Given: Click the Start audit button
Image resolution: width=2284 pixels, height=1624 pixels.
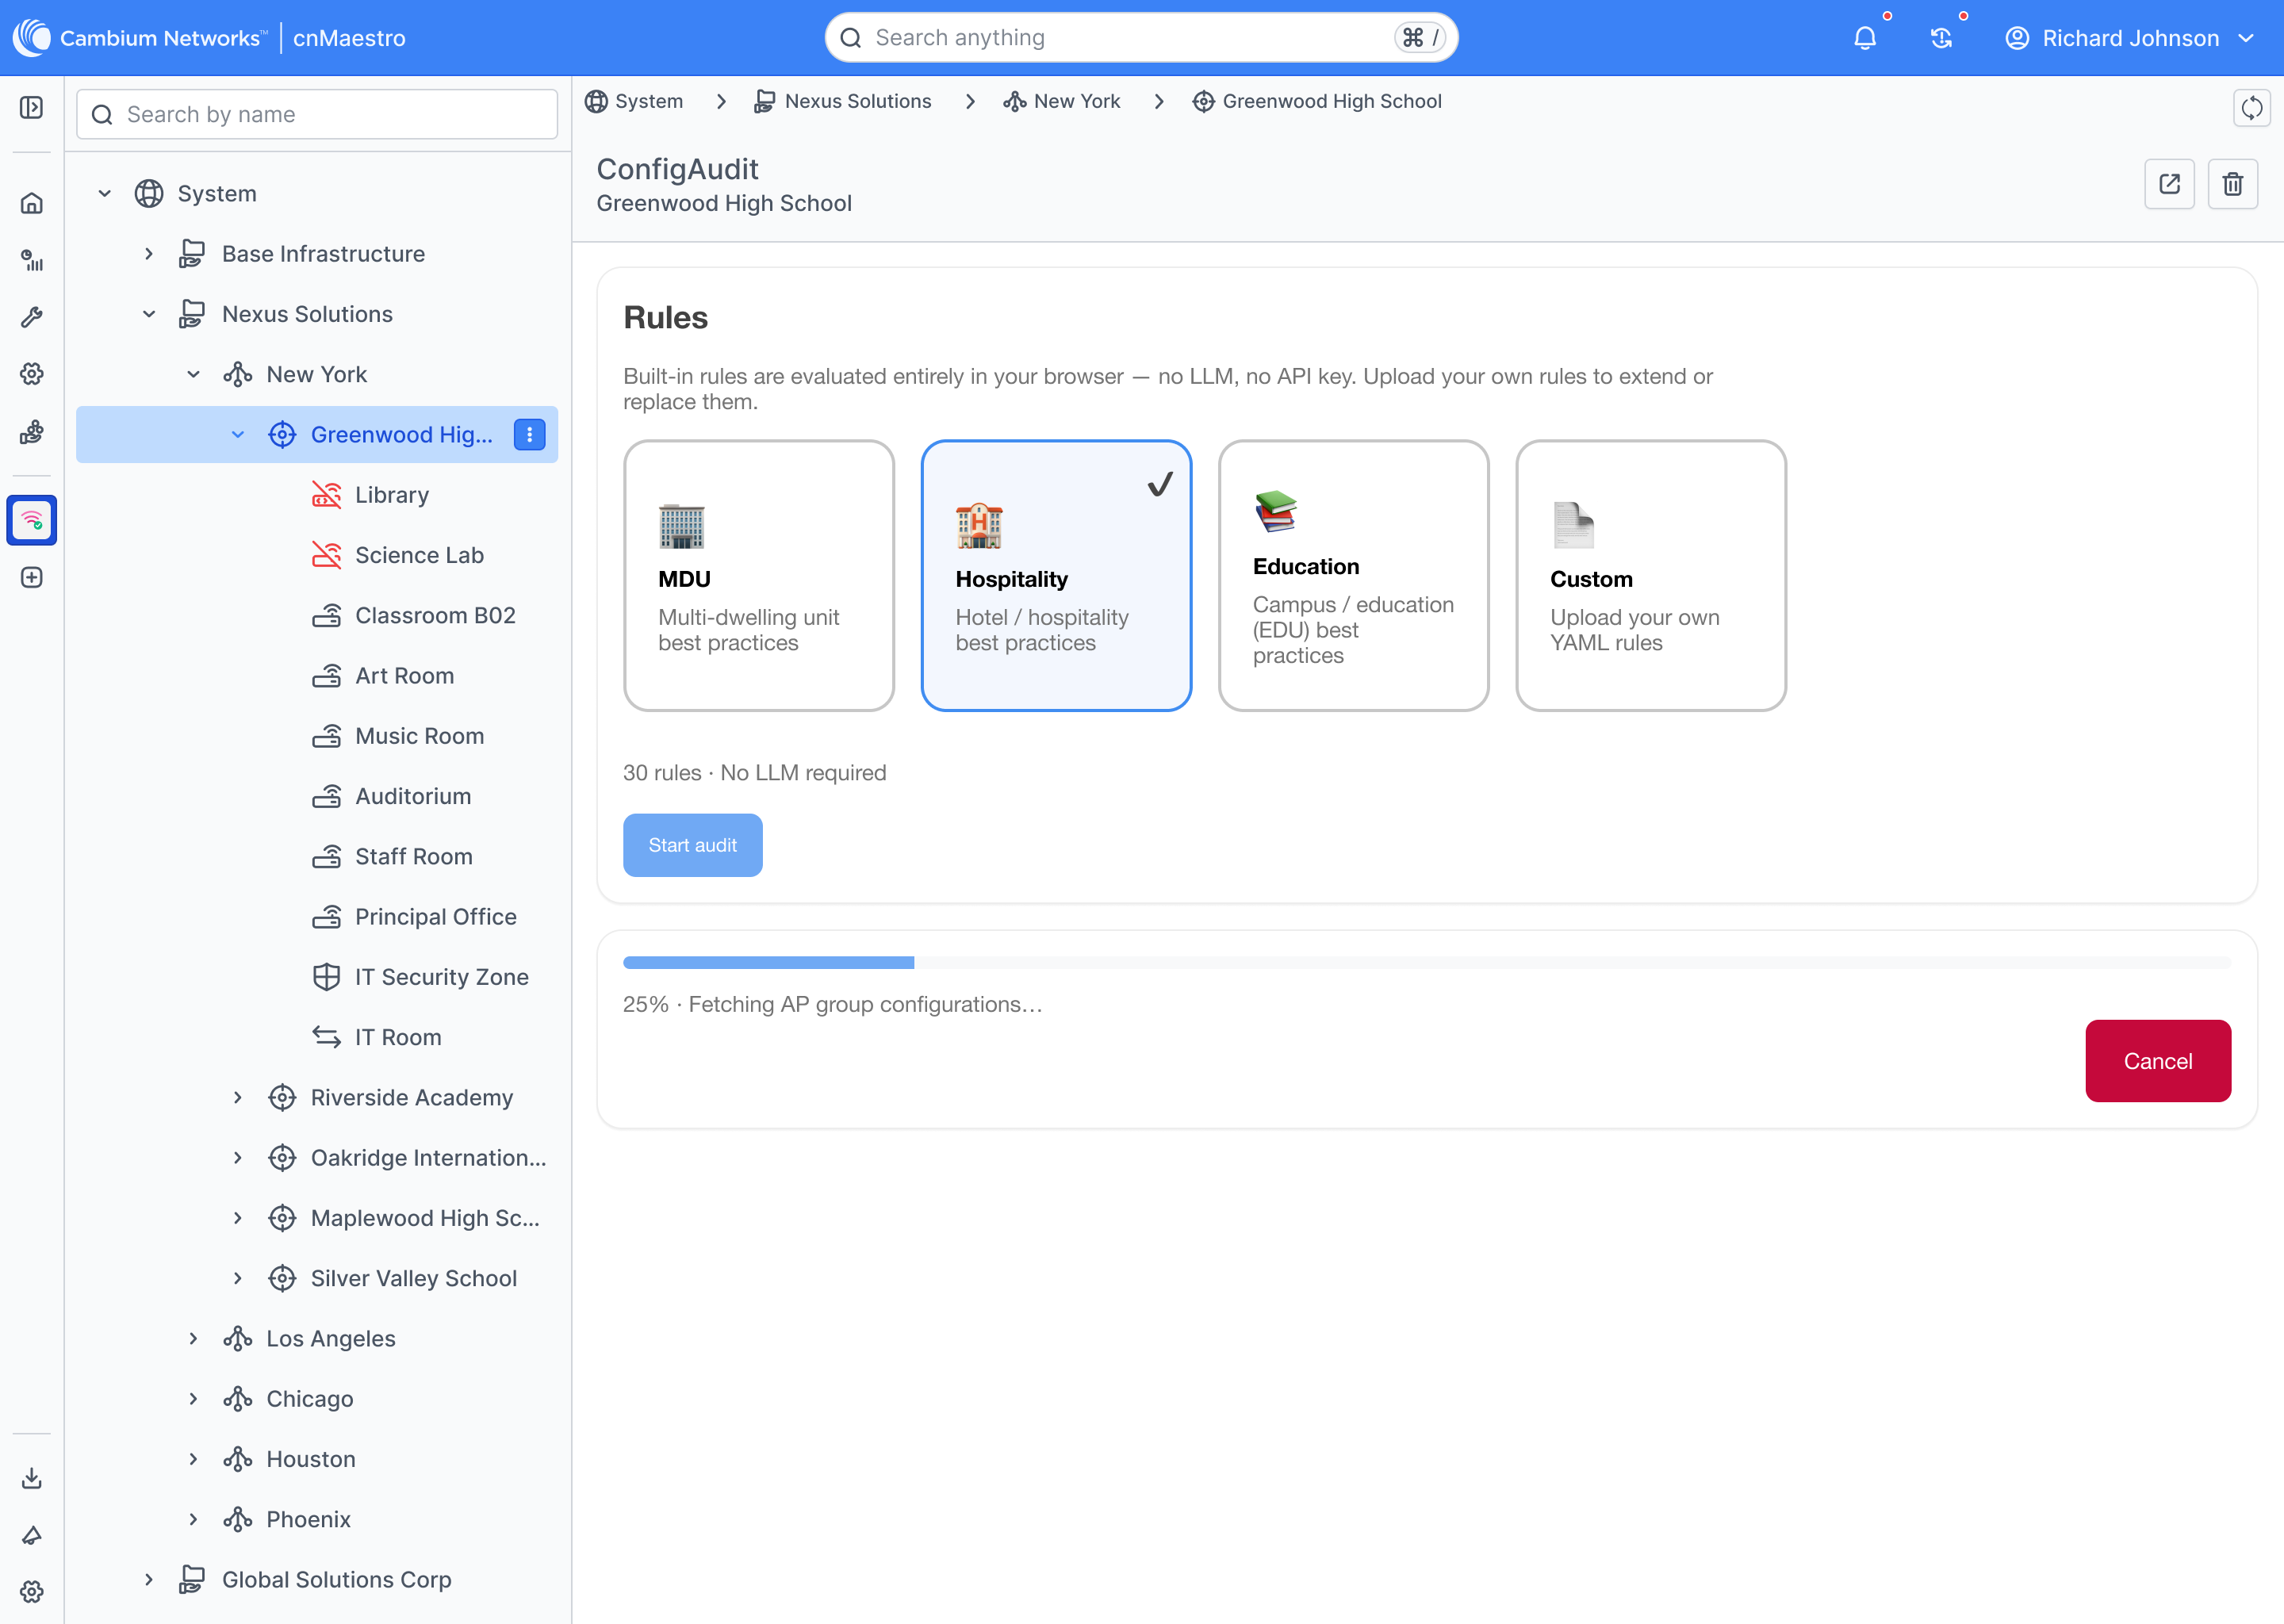Looking at the screenshot, I should (x=692, y=845).
